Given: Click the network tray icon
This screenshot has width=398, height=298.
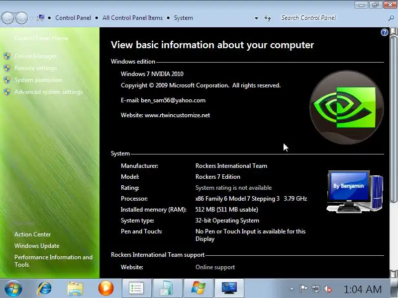Looking at the screenshot, I should point(316,289).
